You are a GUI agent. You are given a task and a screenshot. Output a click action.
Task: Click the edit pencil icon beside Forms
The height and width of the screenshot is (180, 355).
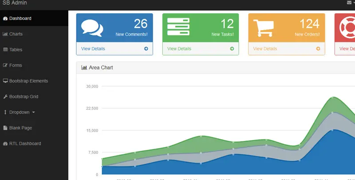(5, 65)
